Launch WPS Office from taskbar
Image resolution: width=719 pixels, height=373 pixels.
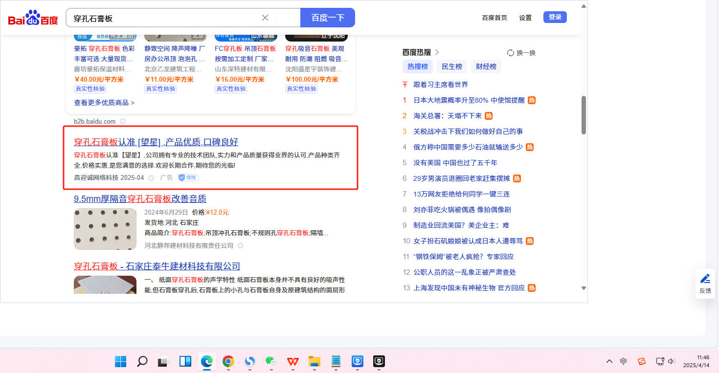click(x=292, y=361)
